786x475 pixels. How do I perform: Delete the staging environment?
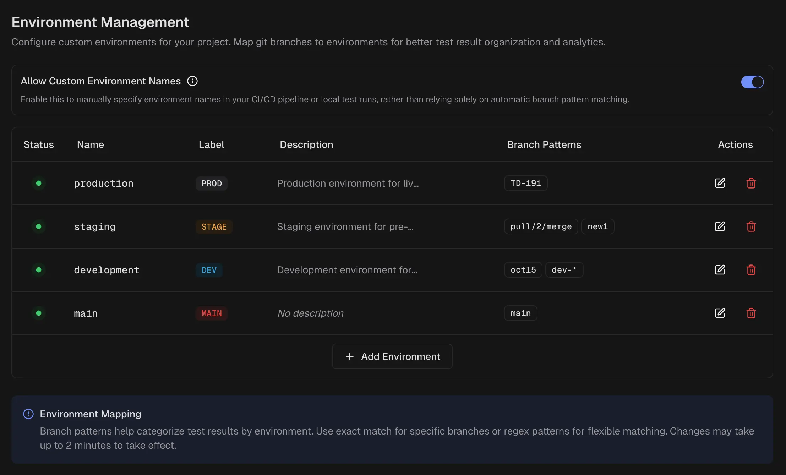click(751, 226)
